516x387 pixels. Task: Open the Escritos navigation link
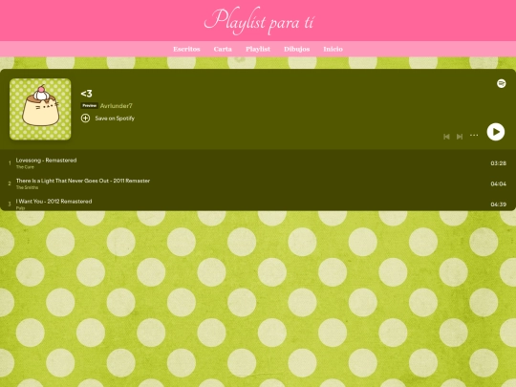(186, 49)
